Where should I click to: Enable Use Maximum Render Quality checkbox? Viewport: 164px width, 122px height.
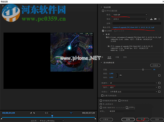(x=101, y=101)
